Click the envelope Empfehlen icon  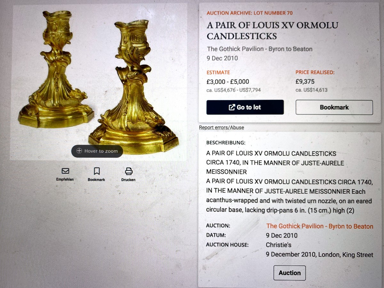(65, 171)
